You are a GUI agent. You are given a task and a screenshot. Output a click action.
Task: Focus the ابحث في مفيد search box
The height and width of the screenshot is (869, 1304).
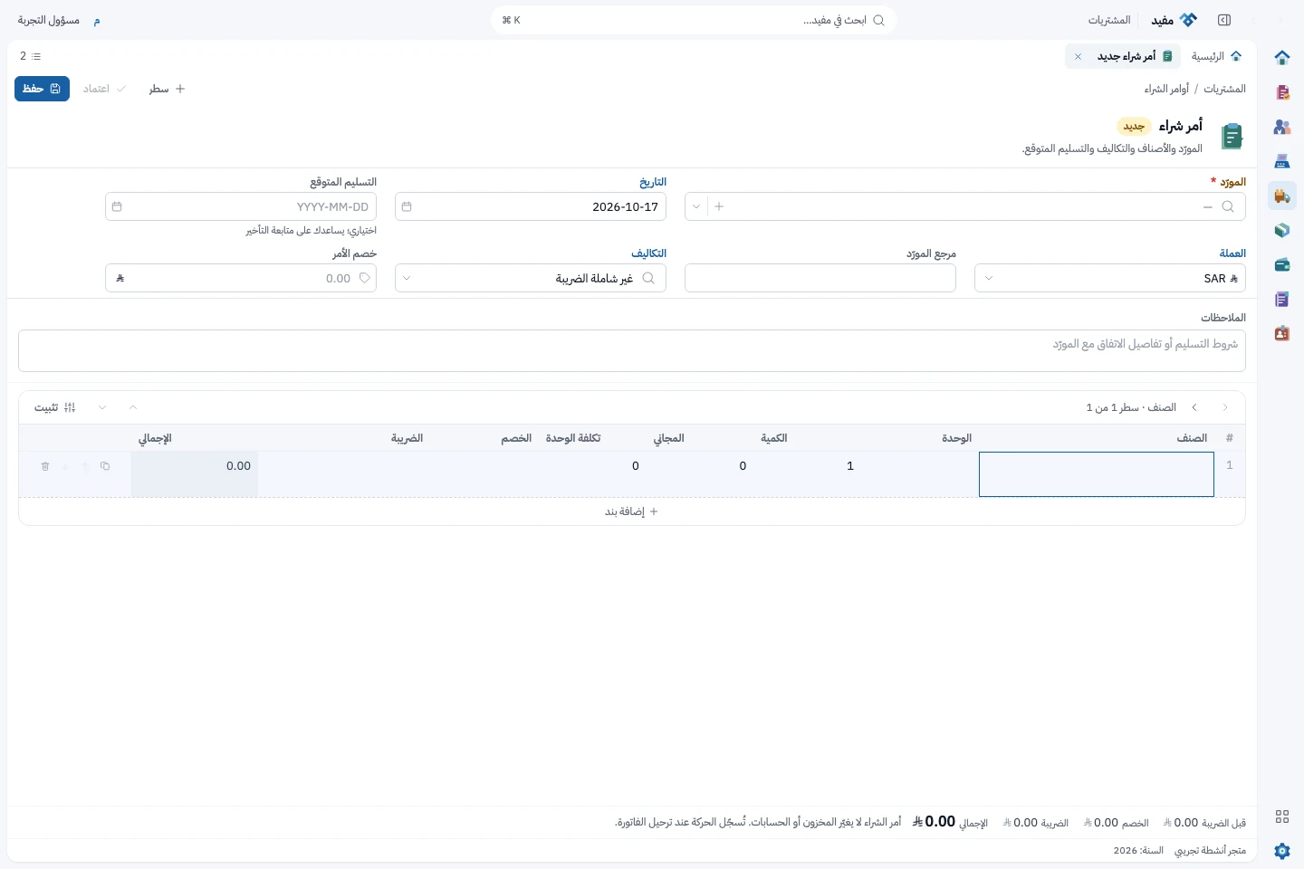point(694,20)
